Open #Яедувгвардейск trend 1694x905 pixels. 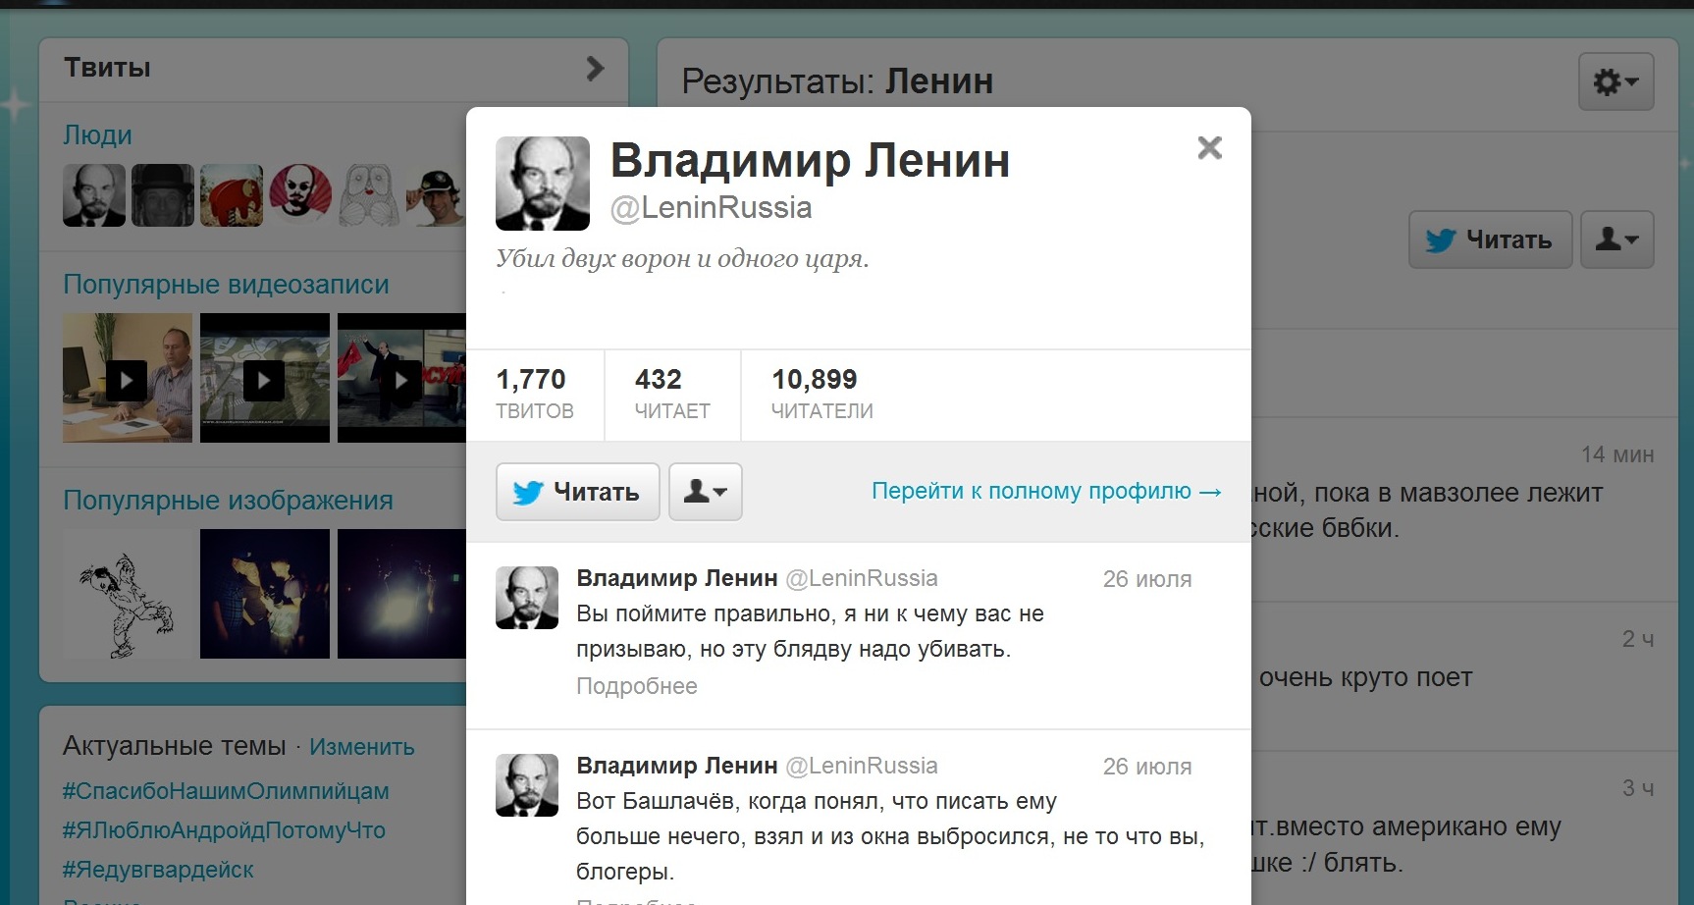(158, 870)
